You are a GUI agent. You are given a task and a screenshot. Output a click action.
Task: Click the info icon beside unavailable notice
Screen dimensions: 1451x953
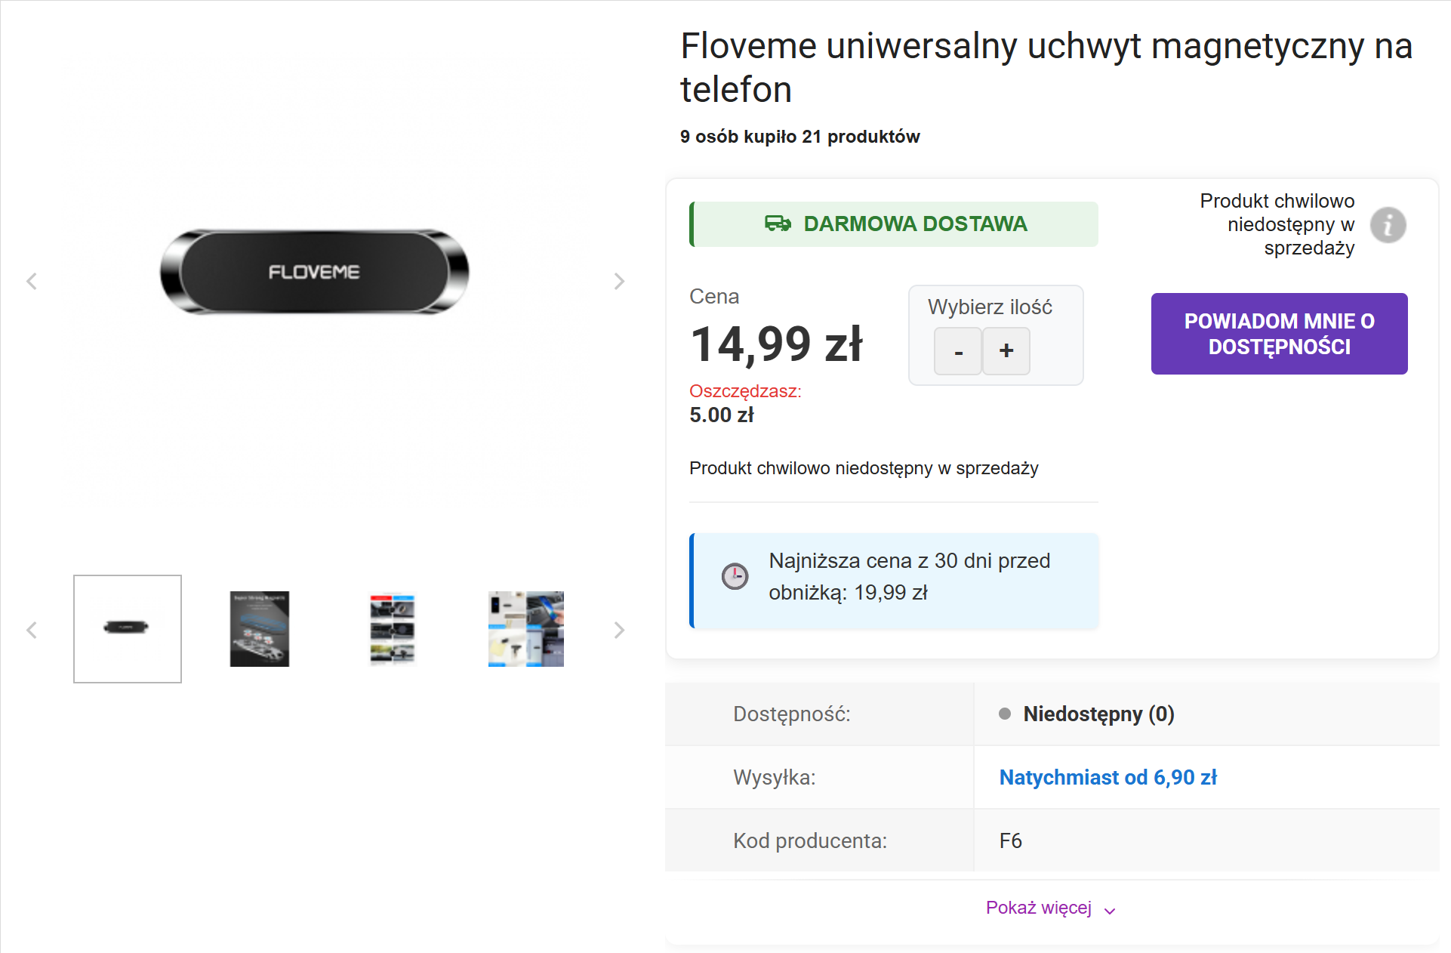(1388, 225)
